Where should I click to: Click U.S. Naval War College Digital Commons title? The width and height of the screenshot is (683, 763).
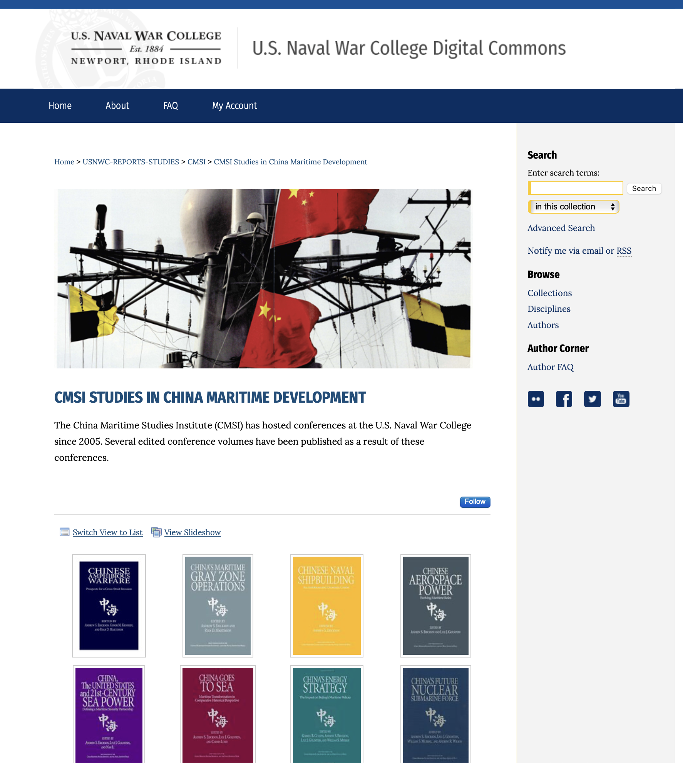click(x=409, y=49)
